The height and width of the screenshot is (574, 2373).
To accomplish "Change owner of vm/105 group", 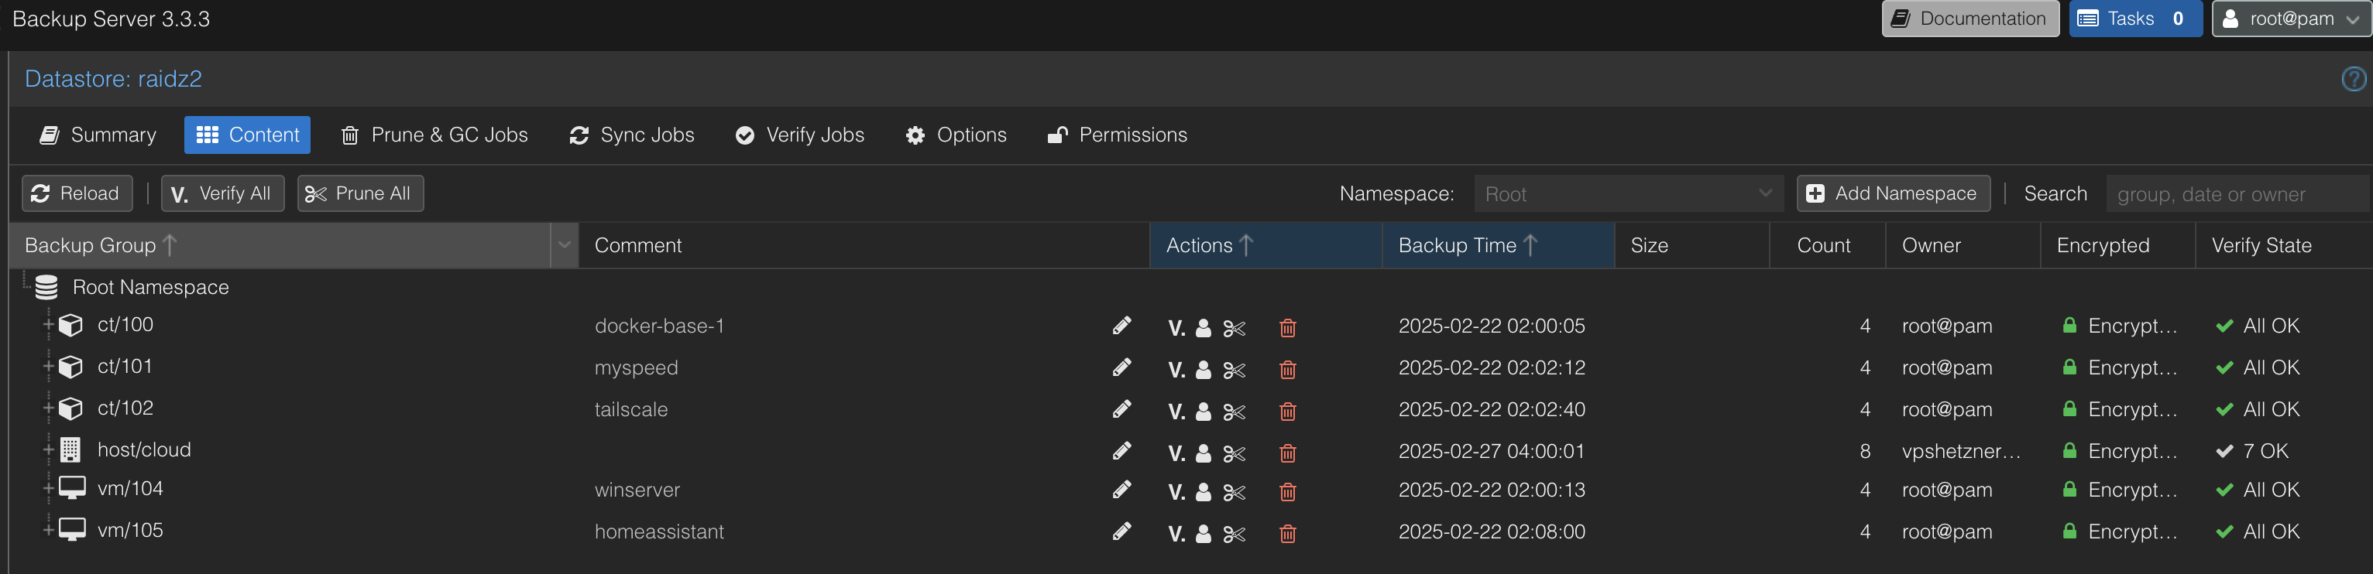I will (x=1203, y=534).
